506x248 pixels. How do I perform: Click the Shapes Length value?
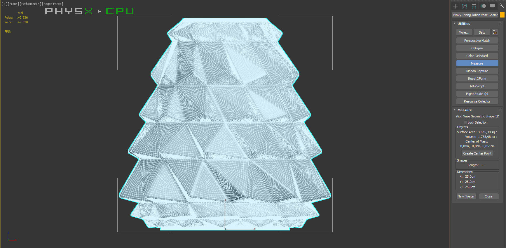tap(482, 165)
